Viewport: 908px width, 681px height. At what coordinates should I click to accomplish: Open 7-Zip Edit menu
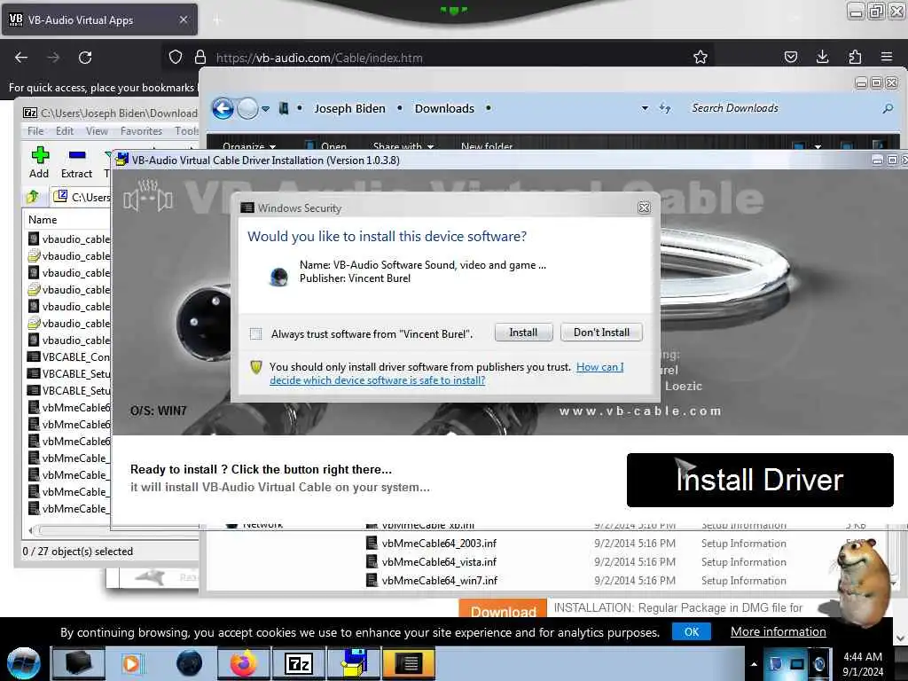coord(64,131)
